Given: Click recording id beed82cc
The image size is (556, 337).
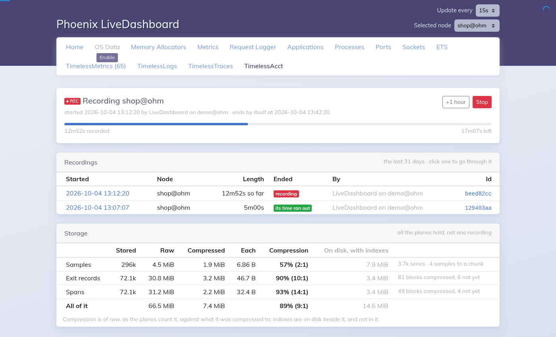Looking at the screenshot, I should [478, 194].
